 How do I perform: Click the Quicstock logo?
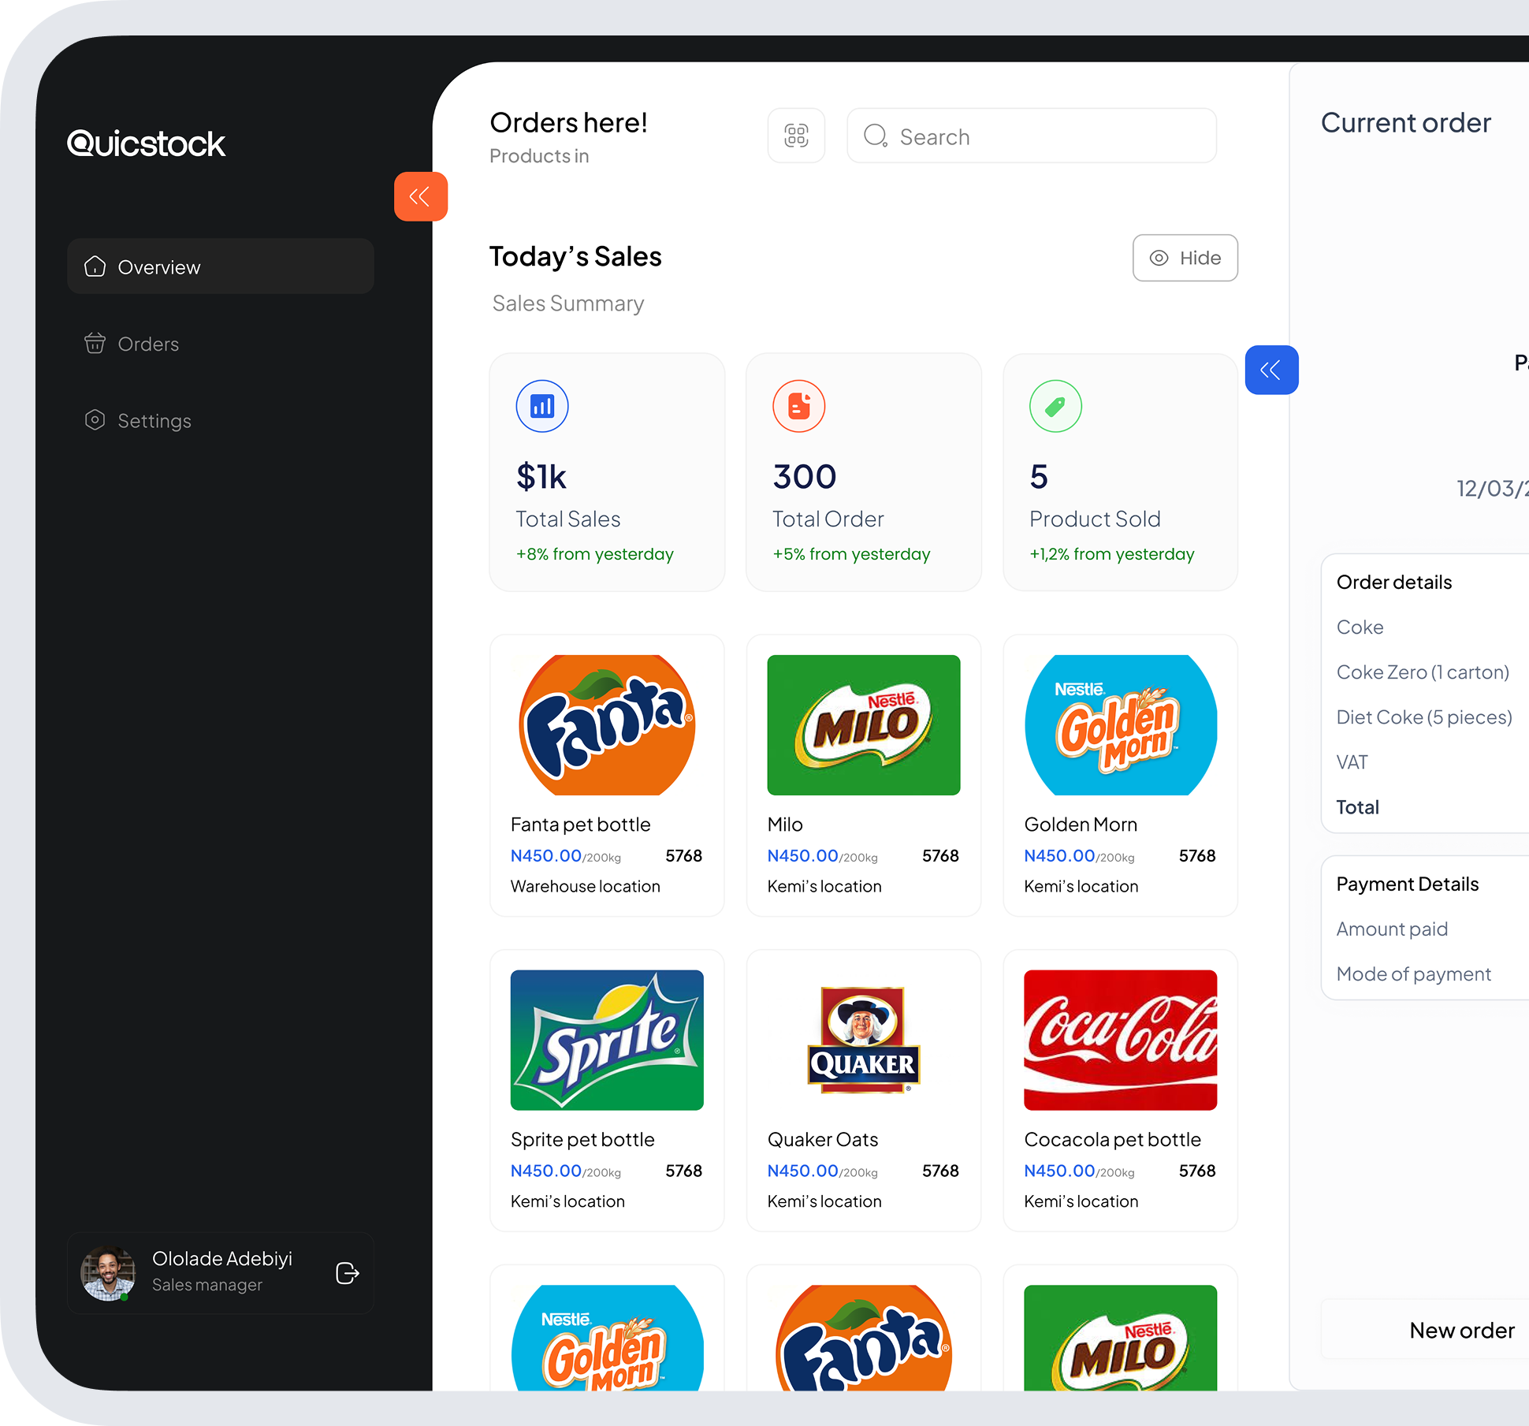(x=147, y=143)
